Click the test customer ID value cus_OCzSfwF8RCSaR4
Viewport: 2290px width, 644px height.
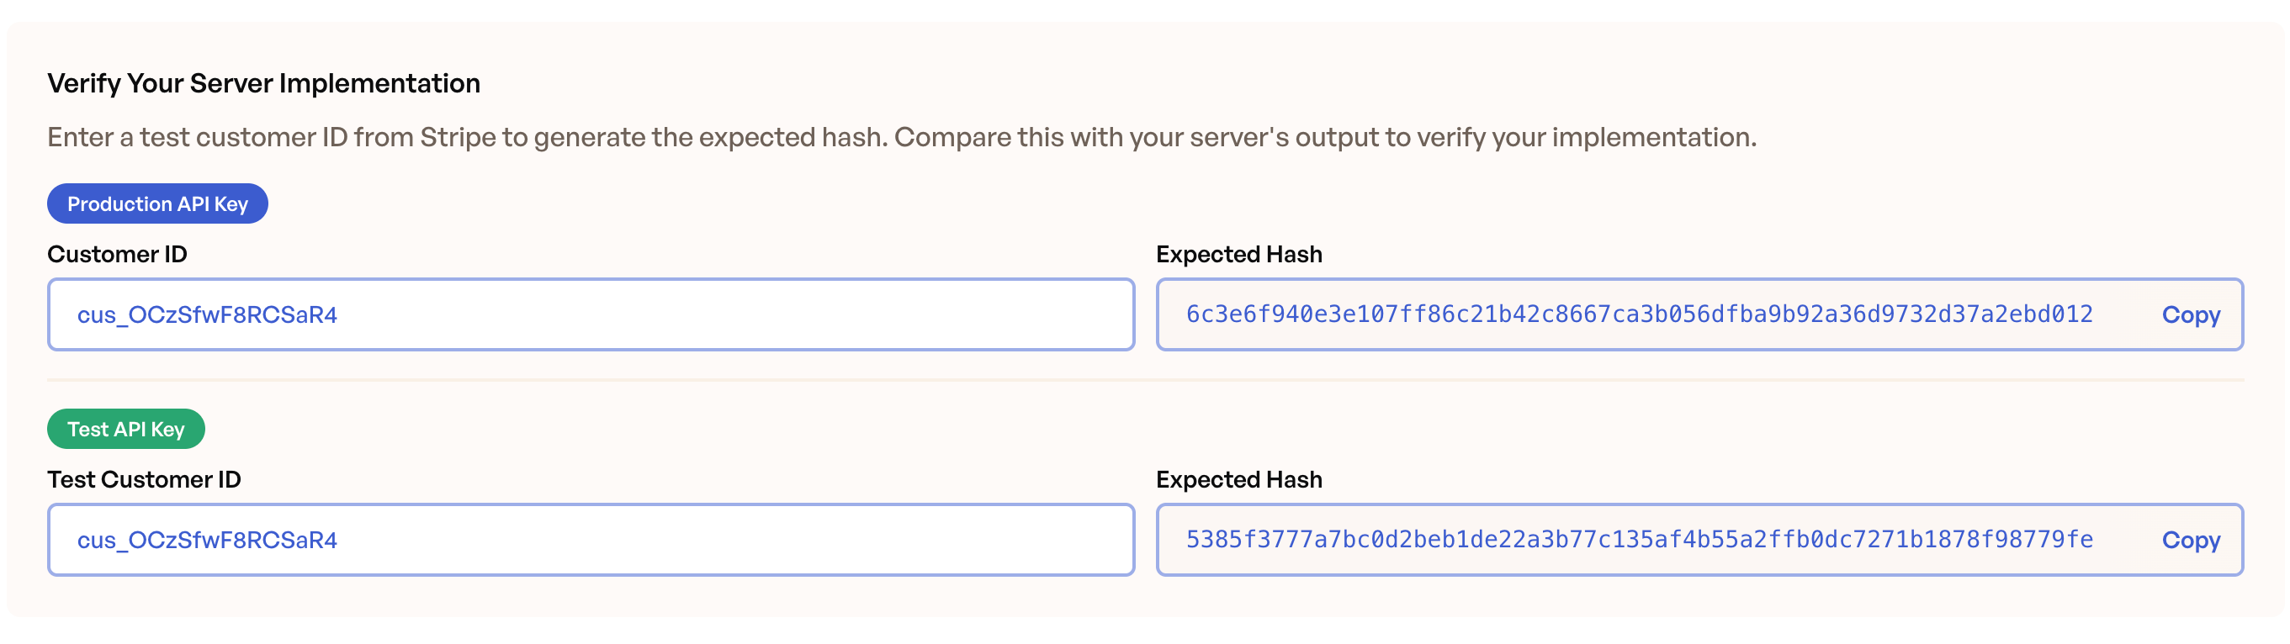click(x=207, y=540)
